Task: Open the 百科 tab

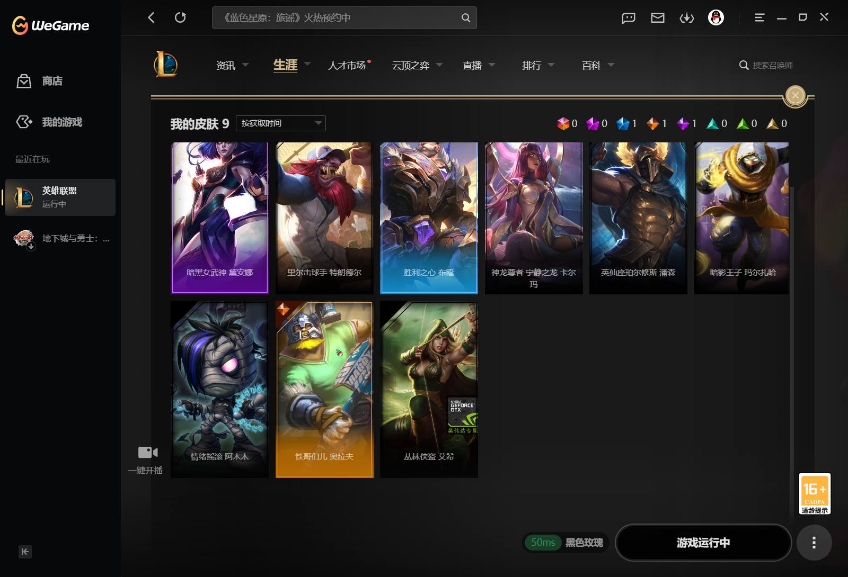Action: (591, 65)
